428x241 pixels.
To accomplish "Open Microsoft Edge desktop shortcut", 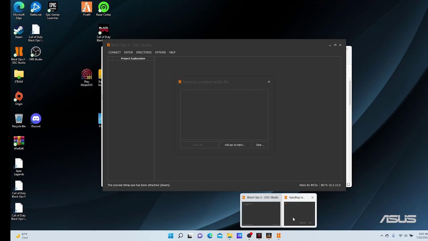I will point(19,10).
